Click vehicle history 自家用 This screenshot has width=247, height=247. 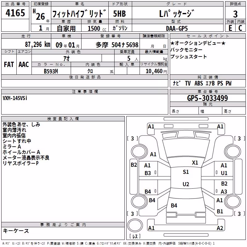(x=66, y=28)
